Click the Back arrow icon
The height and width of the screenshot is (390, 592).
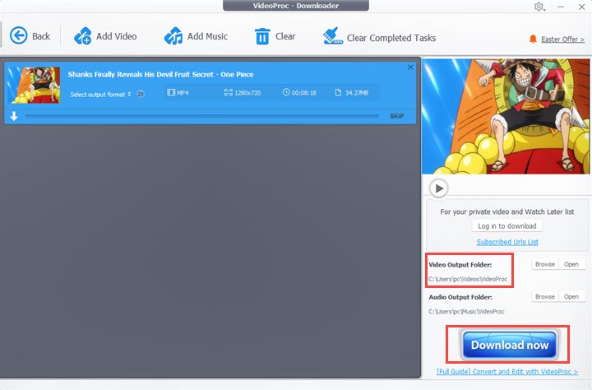tap(18, 36)
